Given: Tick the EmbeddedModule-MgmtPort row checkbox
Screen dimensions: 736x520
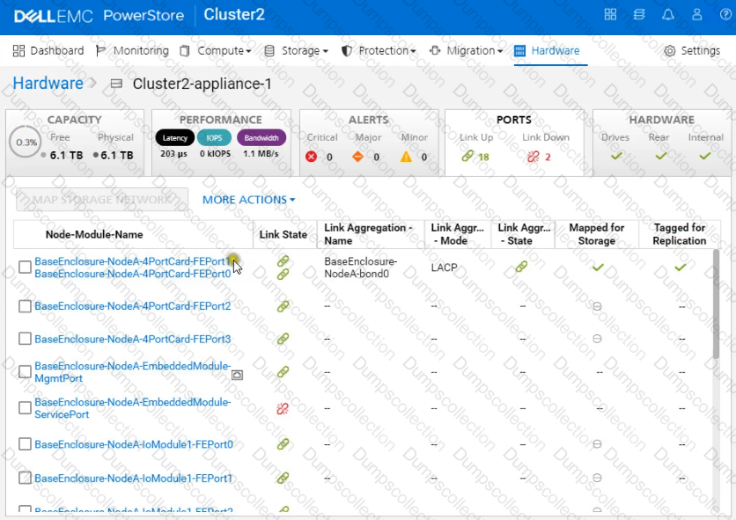Looking at the screenshot, I should point(25,372).
